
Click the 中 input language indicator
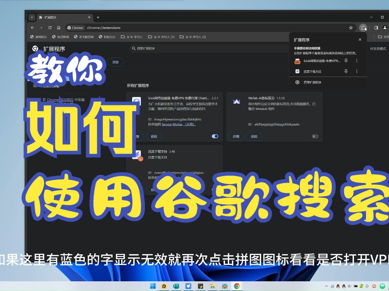(x=367, y=286)
